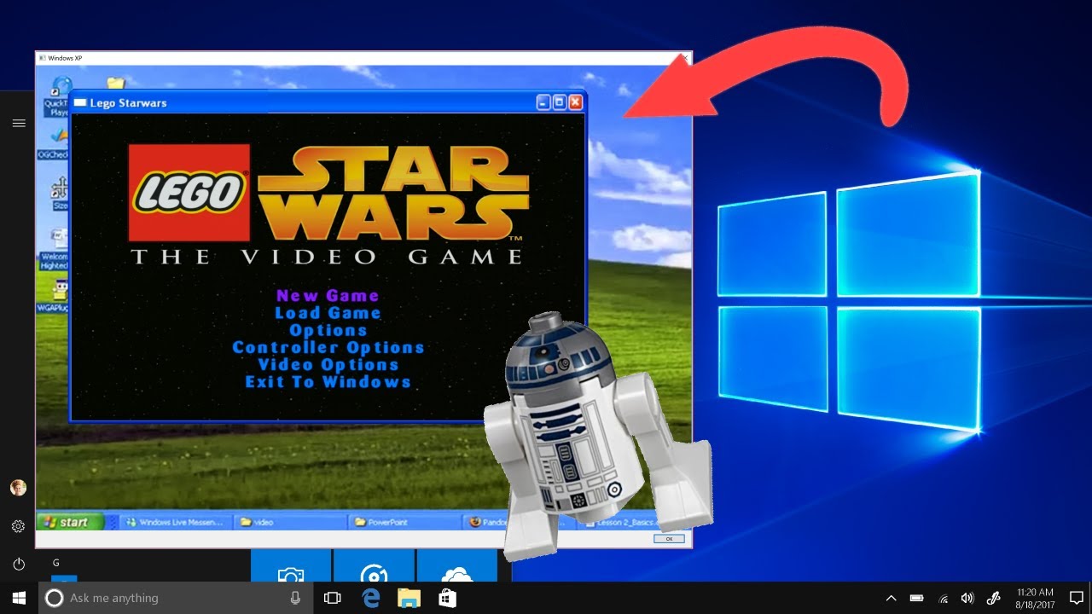Open the Action Center notification icon

click(x=1077, y=598)
